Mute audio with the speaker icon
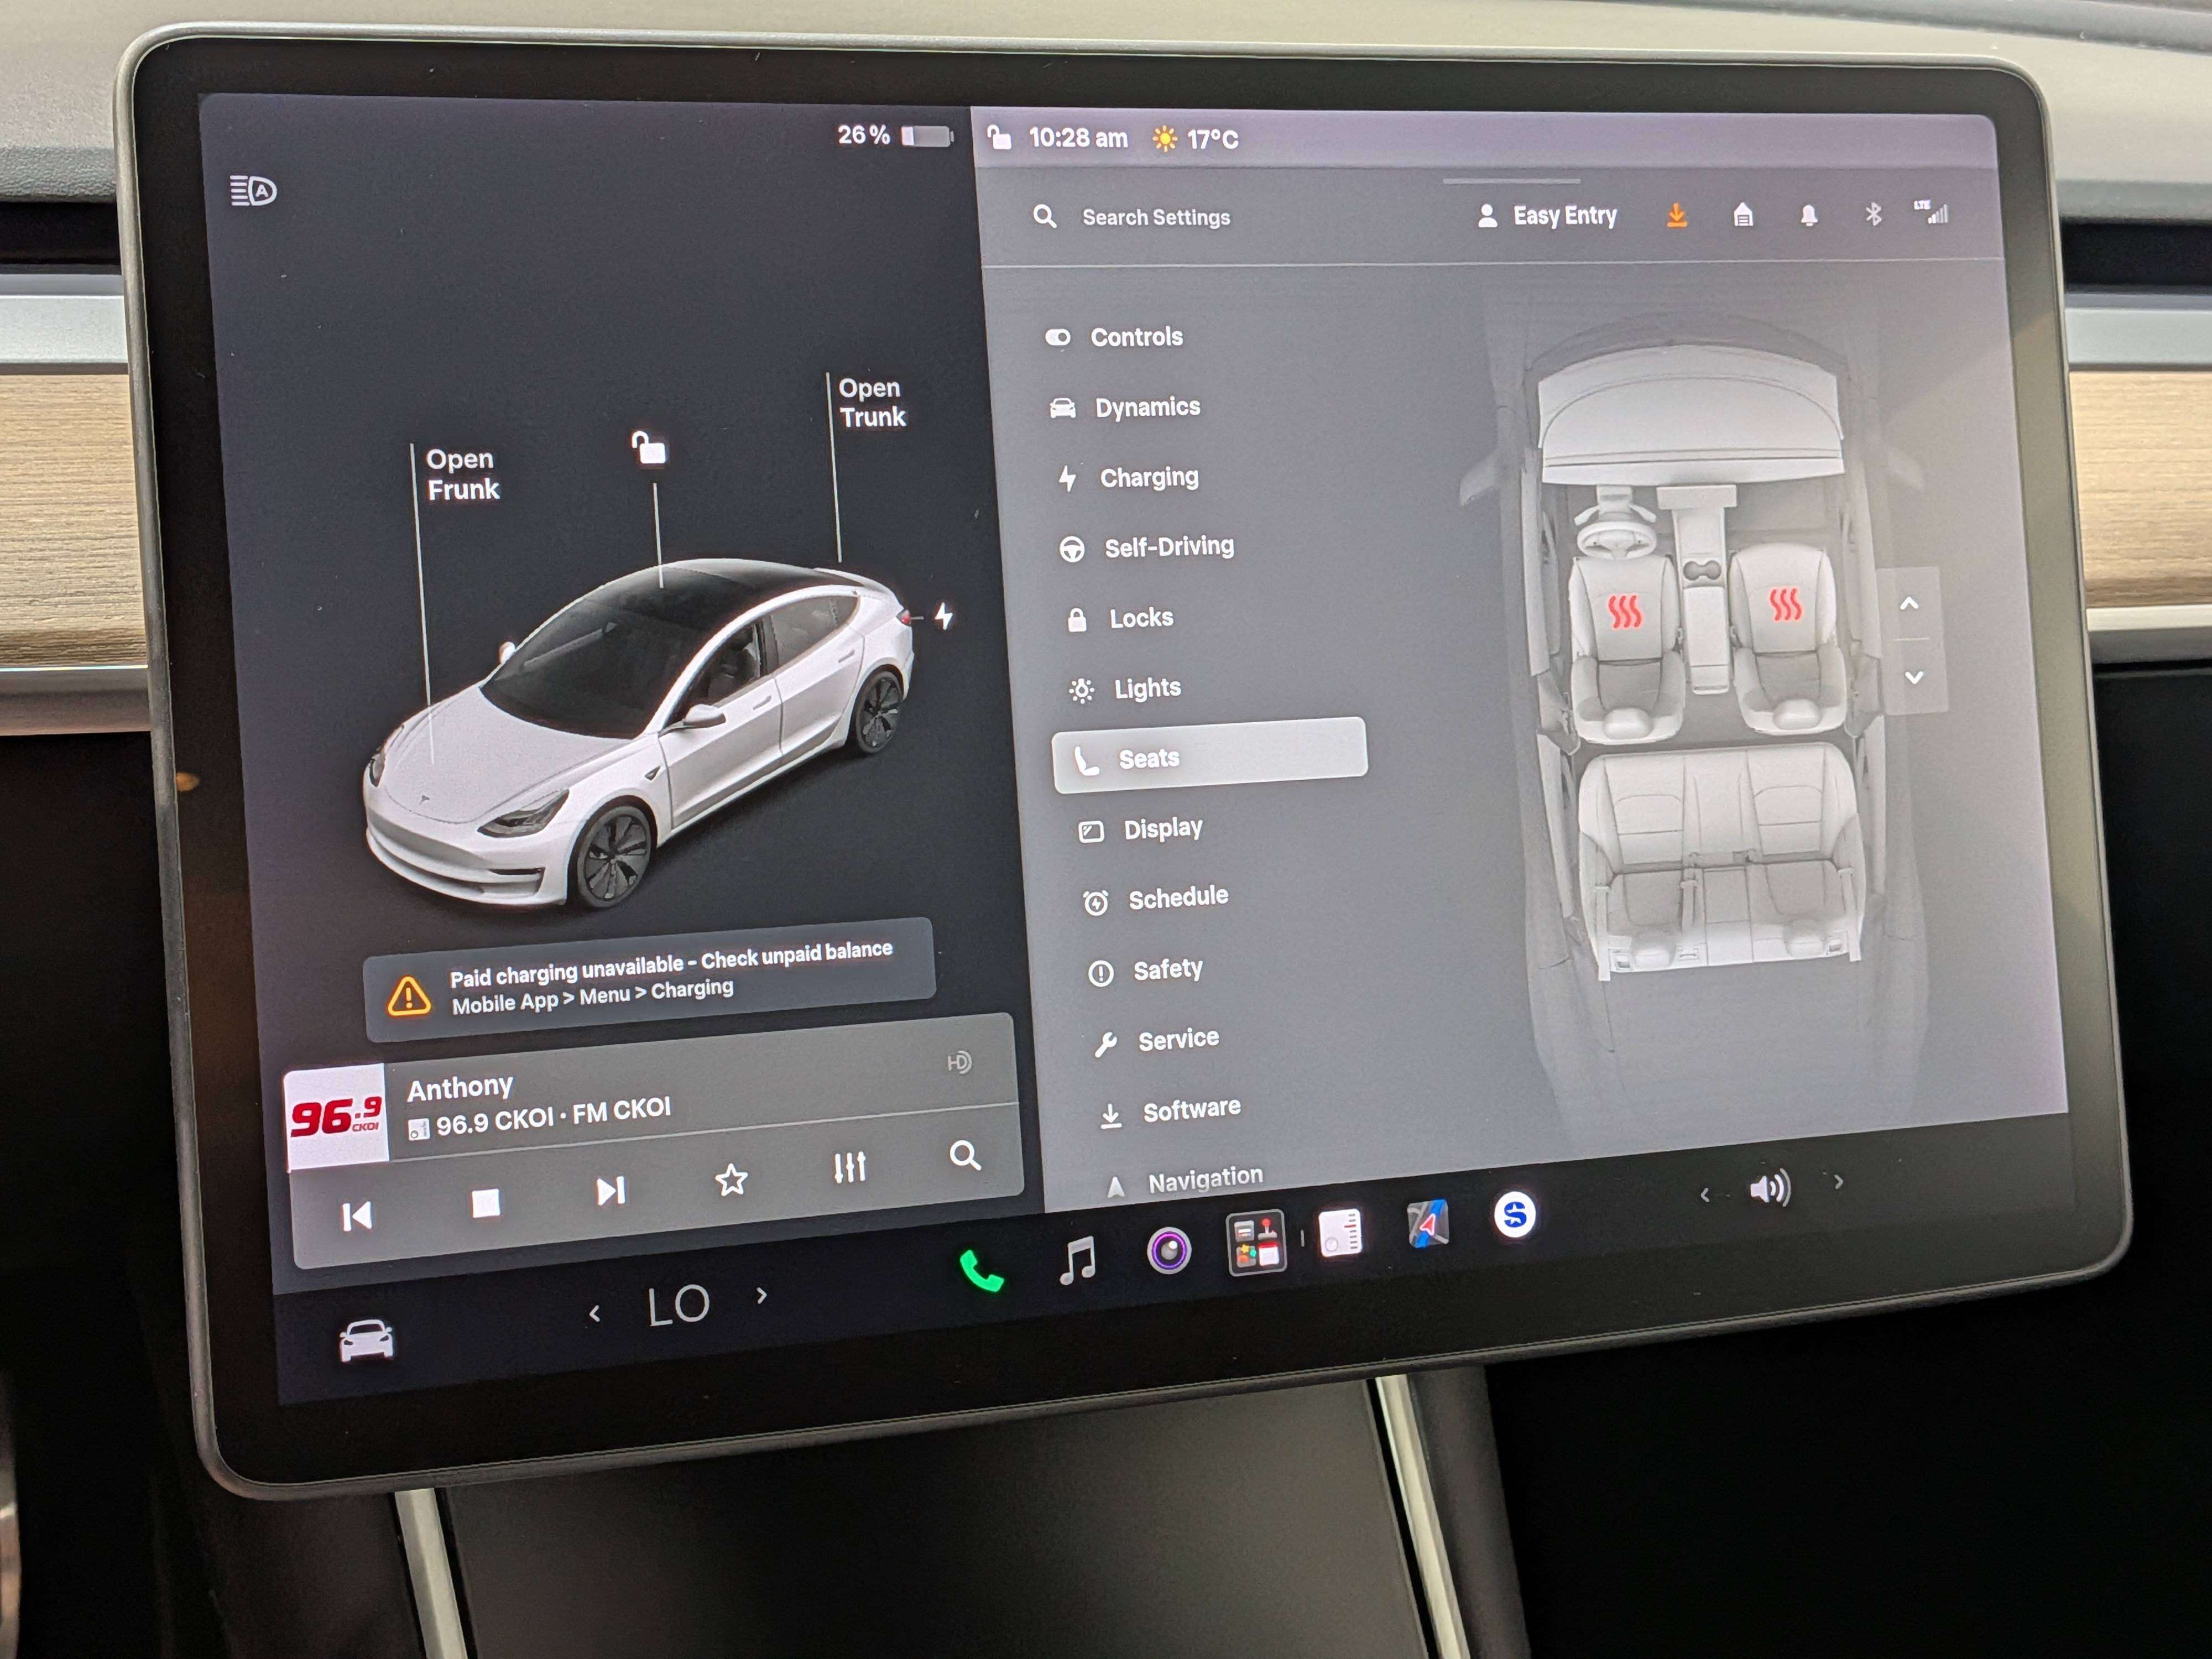 click(1769, 1189)
